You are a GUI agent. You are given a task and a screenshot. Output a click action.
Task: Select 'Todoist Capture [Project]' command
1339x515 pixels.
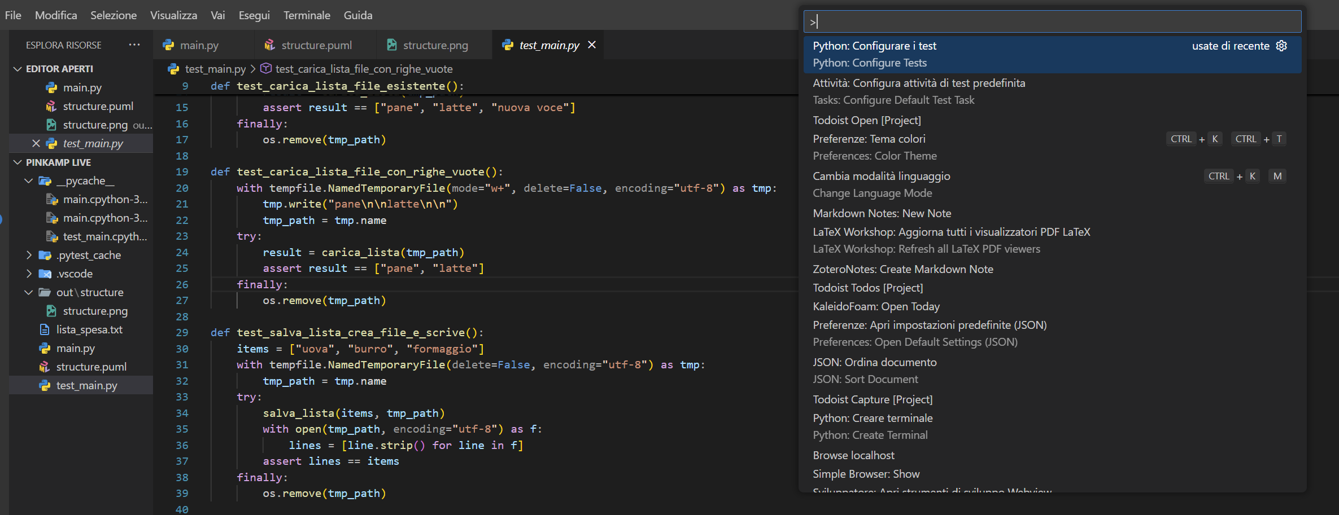(1052, 399)
